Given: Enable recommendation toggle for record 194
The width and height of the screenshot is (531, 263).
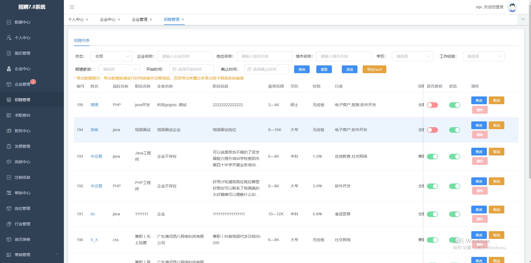Looking at the screenshot, I should click(x=433, y=130).
